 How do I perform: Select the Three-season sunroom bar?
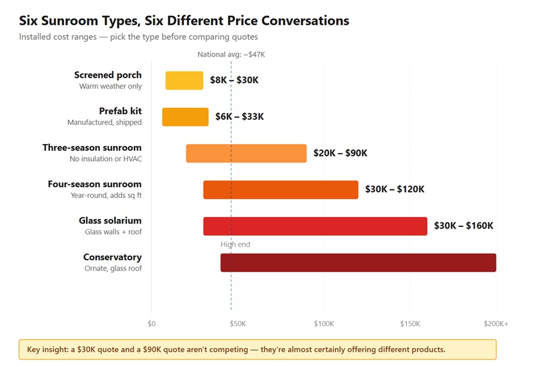(246, 153)
